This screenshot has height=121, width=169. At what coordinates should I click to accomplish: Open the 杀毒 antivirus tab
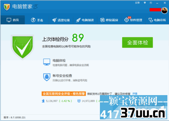click(x=37, y=20)
